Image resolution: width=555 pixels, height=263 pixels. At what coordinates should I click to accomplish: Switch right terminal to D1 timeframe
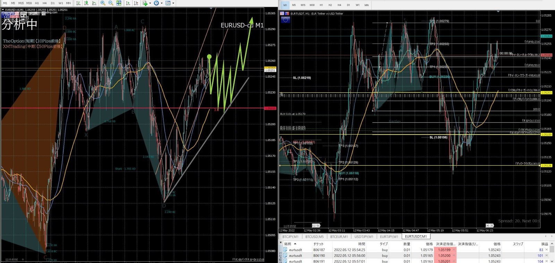348,5
